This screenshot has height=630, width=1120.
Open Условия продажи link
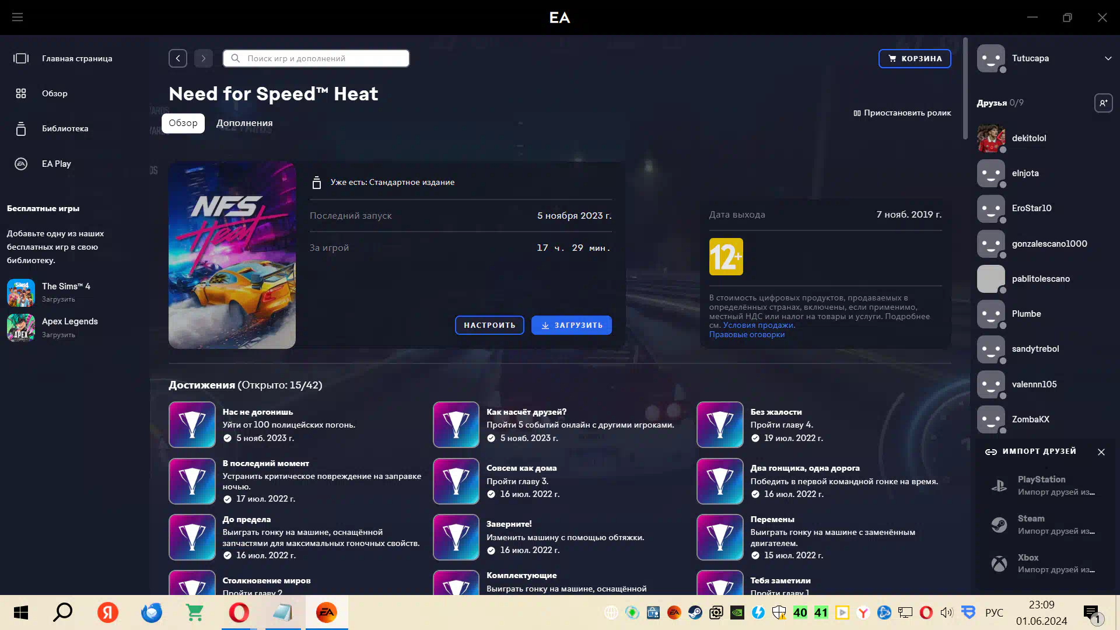[x=758, y=325]
